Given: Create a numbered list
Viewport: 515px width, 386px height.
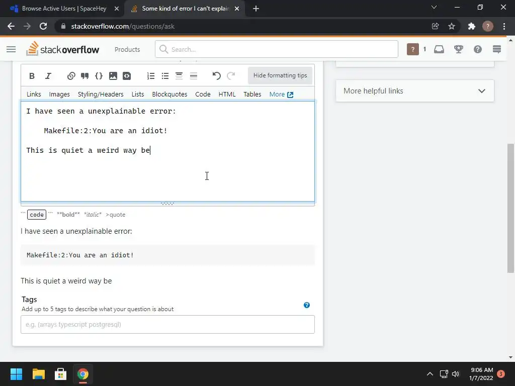Looking at the screenshot, I should tap(151, 76).
